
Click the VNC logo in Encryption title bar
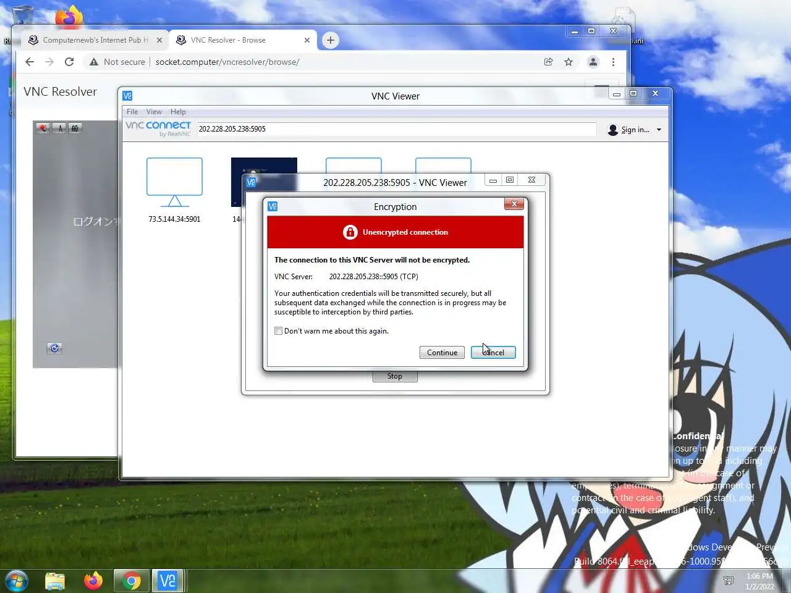point(273,206)
